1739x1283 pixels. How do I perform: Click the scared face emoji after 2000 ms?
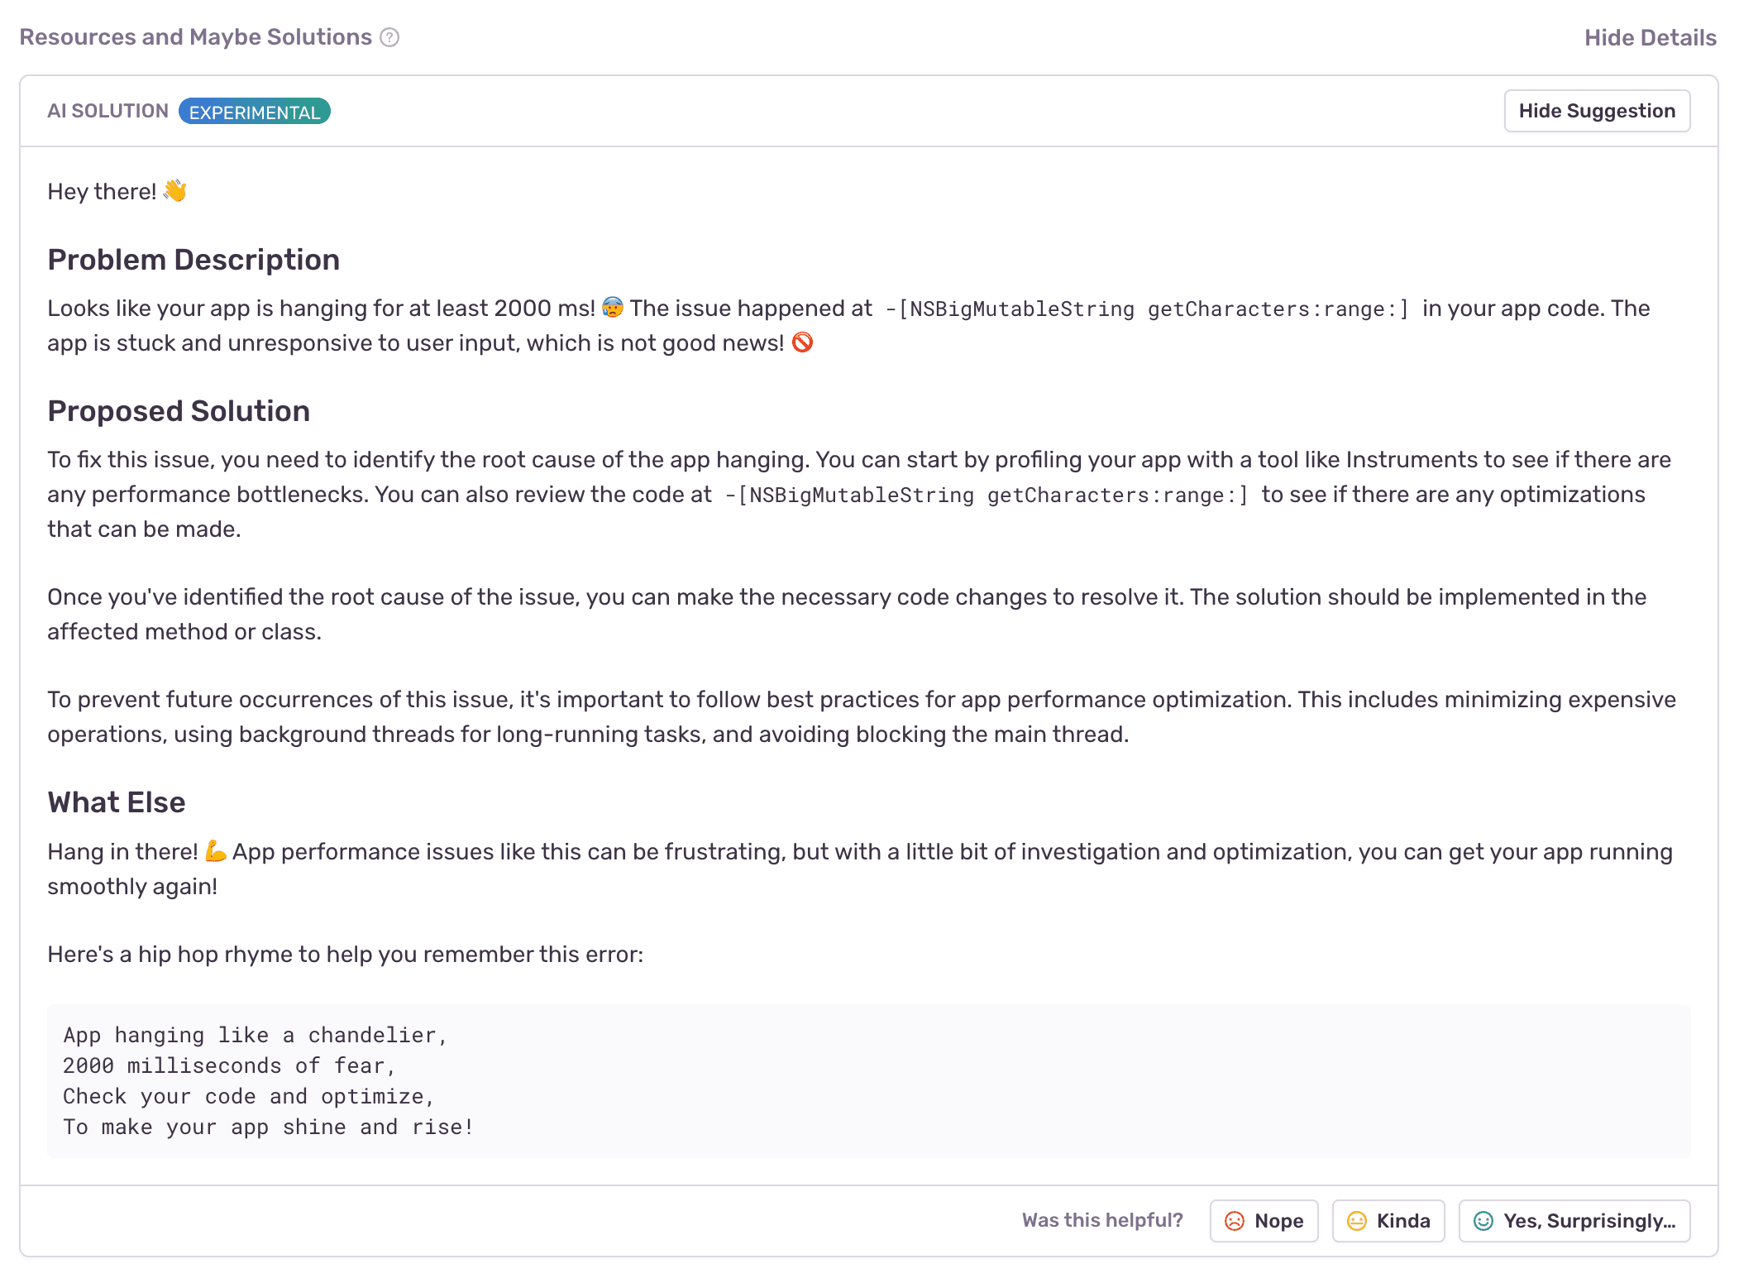[613, 307]
